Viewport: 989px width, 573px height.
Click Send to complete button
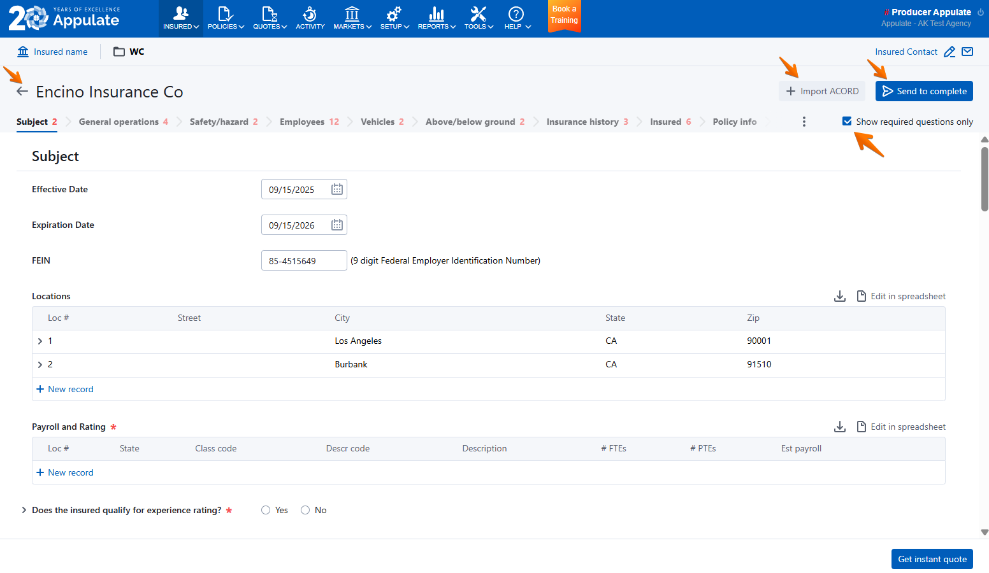(x=924, y=91)
